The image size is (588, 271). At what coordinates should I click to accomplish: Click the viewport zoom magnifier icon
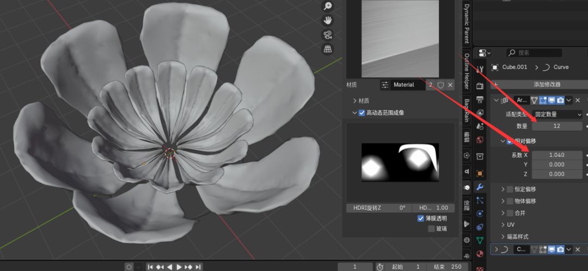(x=328, y=6)
